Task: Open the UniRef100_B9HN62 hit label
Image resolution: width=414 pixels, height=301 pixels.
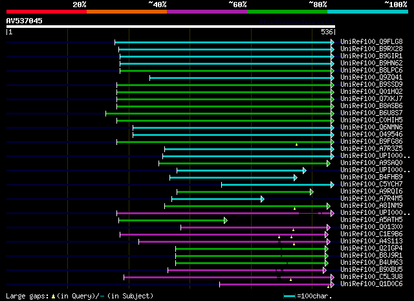Action: click(x=371, y=63)
